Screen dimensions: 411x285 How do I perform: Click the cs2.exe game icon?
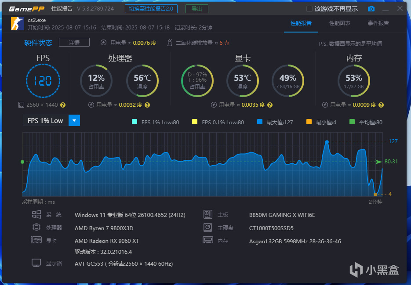click(17, 24)
